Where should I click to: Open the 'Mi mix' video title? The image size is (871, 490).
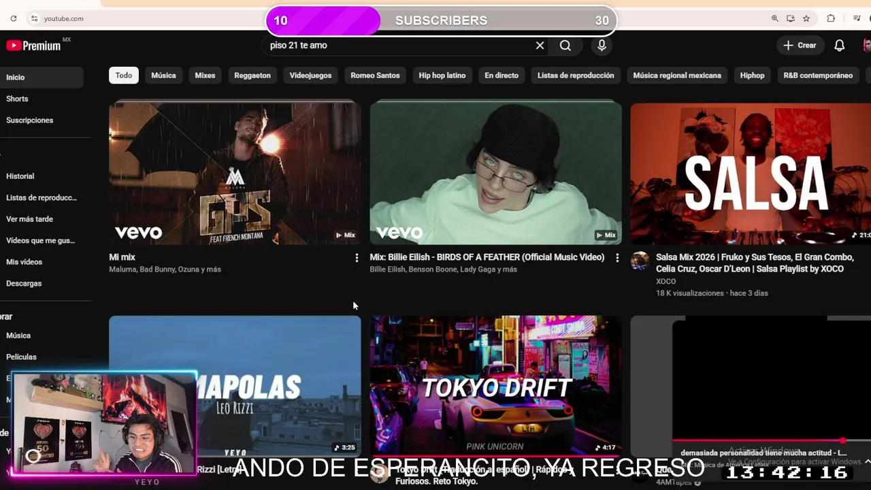click(122, 257)
